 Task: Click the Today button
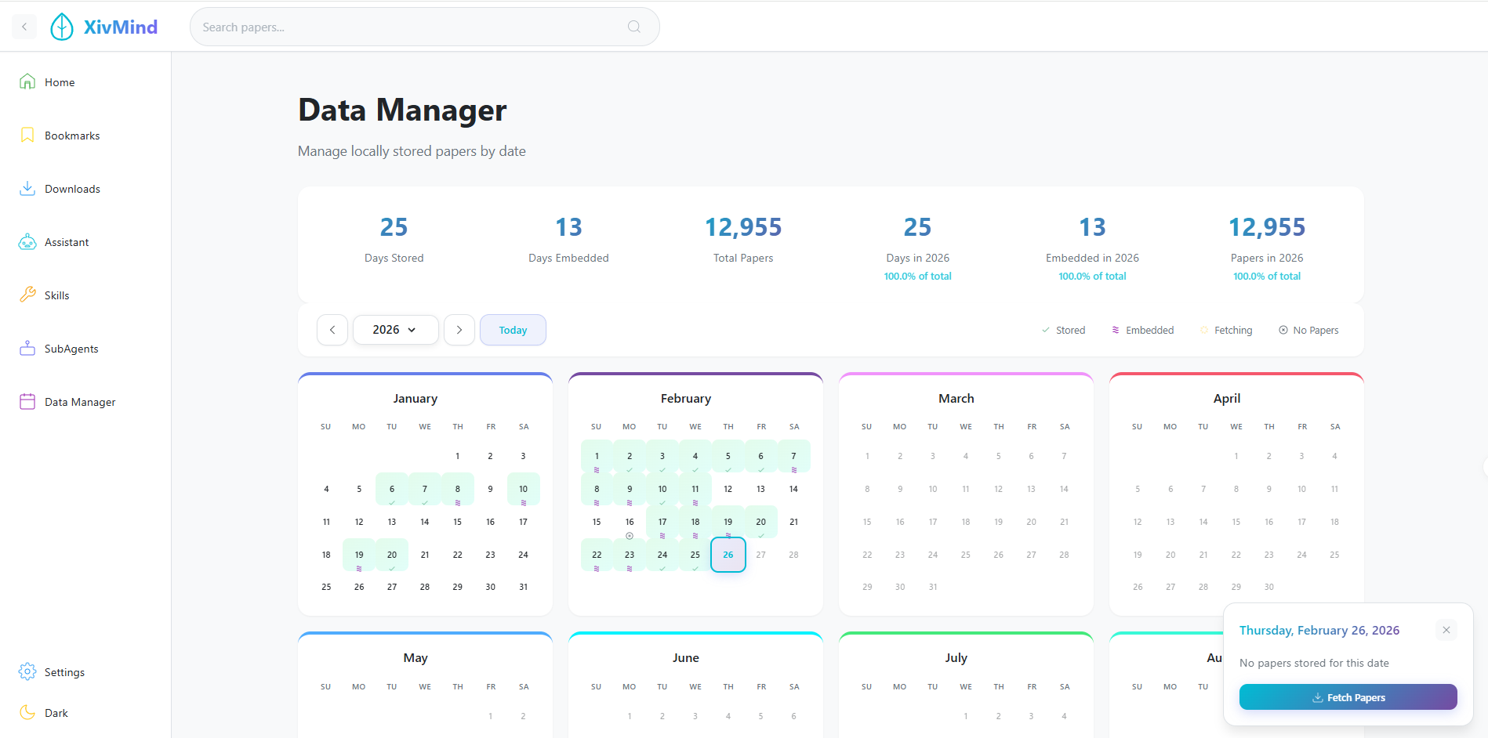pos(513,330)
